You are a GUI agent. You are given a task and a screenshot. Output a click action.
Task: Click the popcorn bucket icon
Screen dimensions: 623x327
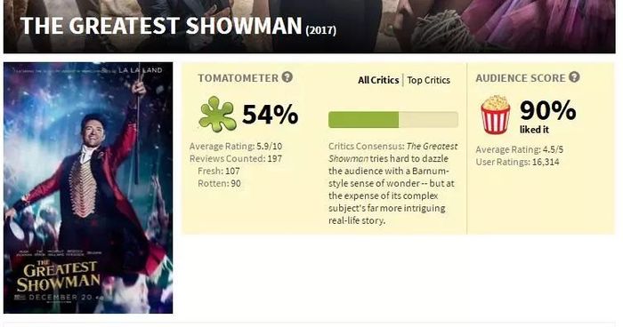pos(495,115)
